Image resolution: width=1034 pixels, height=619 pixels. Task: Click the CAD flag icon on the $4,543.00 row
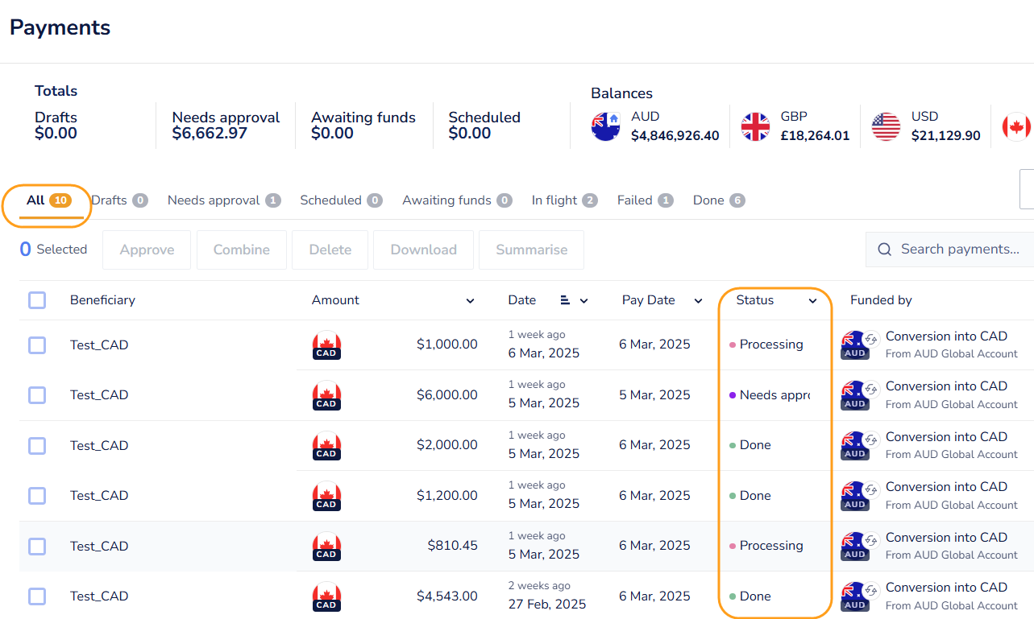click(326, 596)
